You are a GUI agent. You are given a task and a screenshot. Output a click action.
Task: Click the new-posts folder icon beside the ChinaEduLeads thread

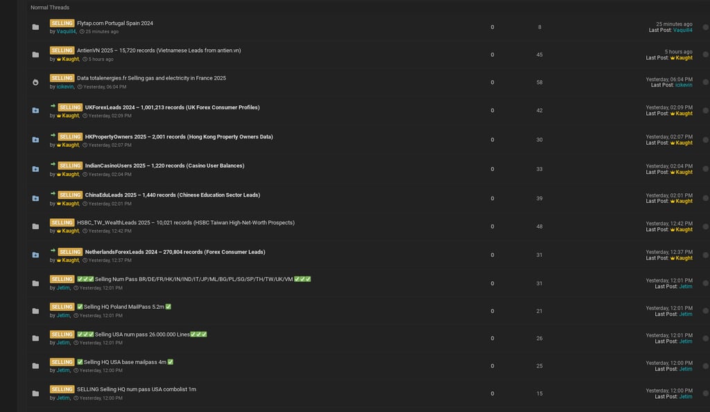click(35, 199)
